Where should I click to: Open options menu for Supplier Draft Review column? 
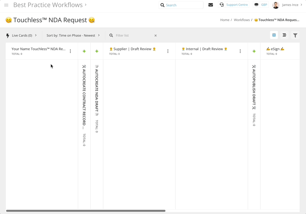[x=168, y=51]
